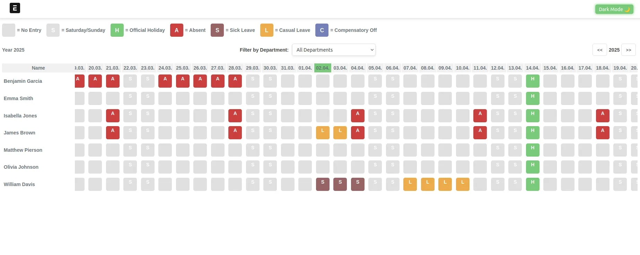Screen dimensions: 640x255
Task: Click William Davis sick leave cell on 02.04.
Action: point(323,184)
